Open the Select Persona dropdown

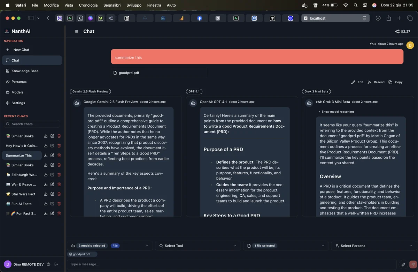(373, 246)
